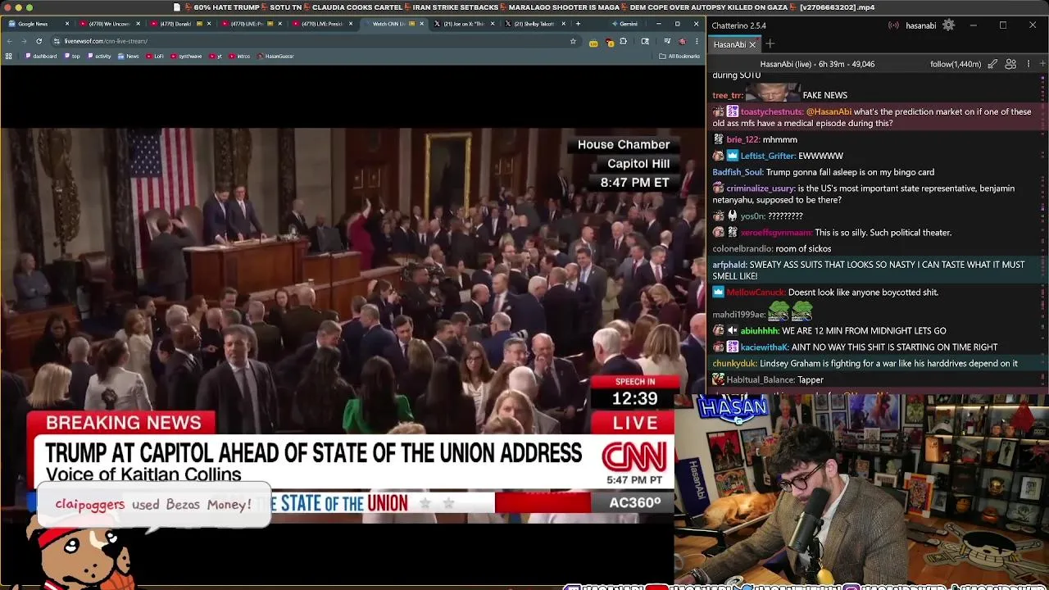Click username abiuhhhh in chat
Viewport: 1049px width, 590px height.
[759, 331]
